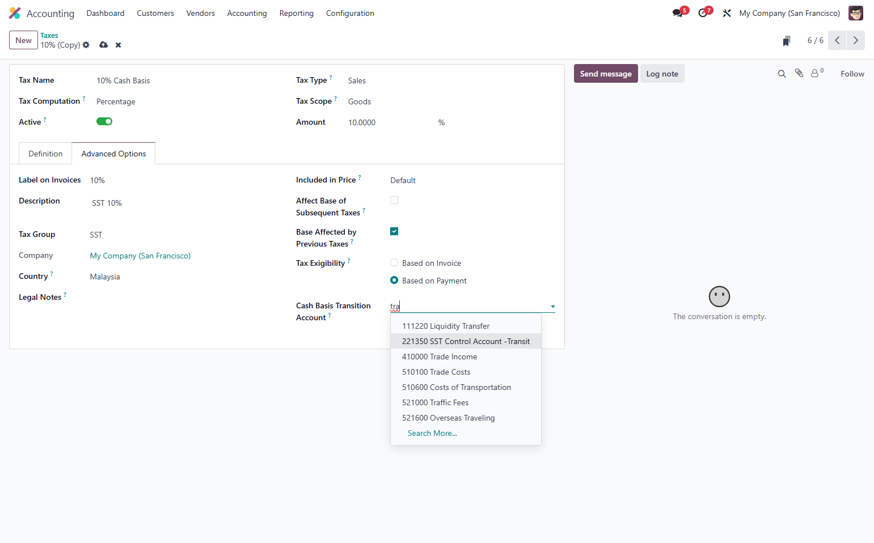Select Based on Payment radio option
Viewport: 874px width, 543px height.
394,280
